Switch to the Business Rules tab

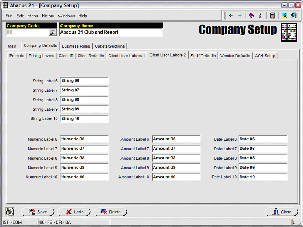pos(76,46)
